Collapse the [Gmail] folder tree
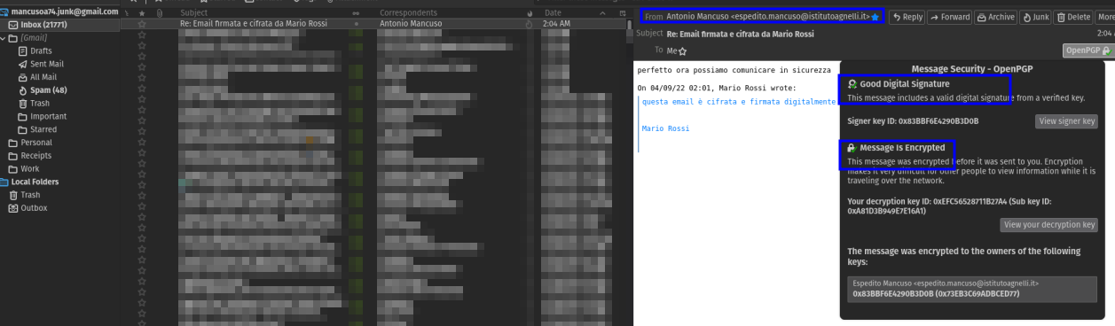Screen dimensions: 1115x326 pos(3,38)
